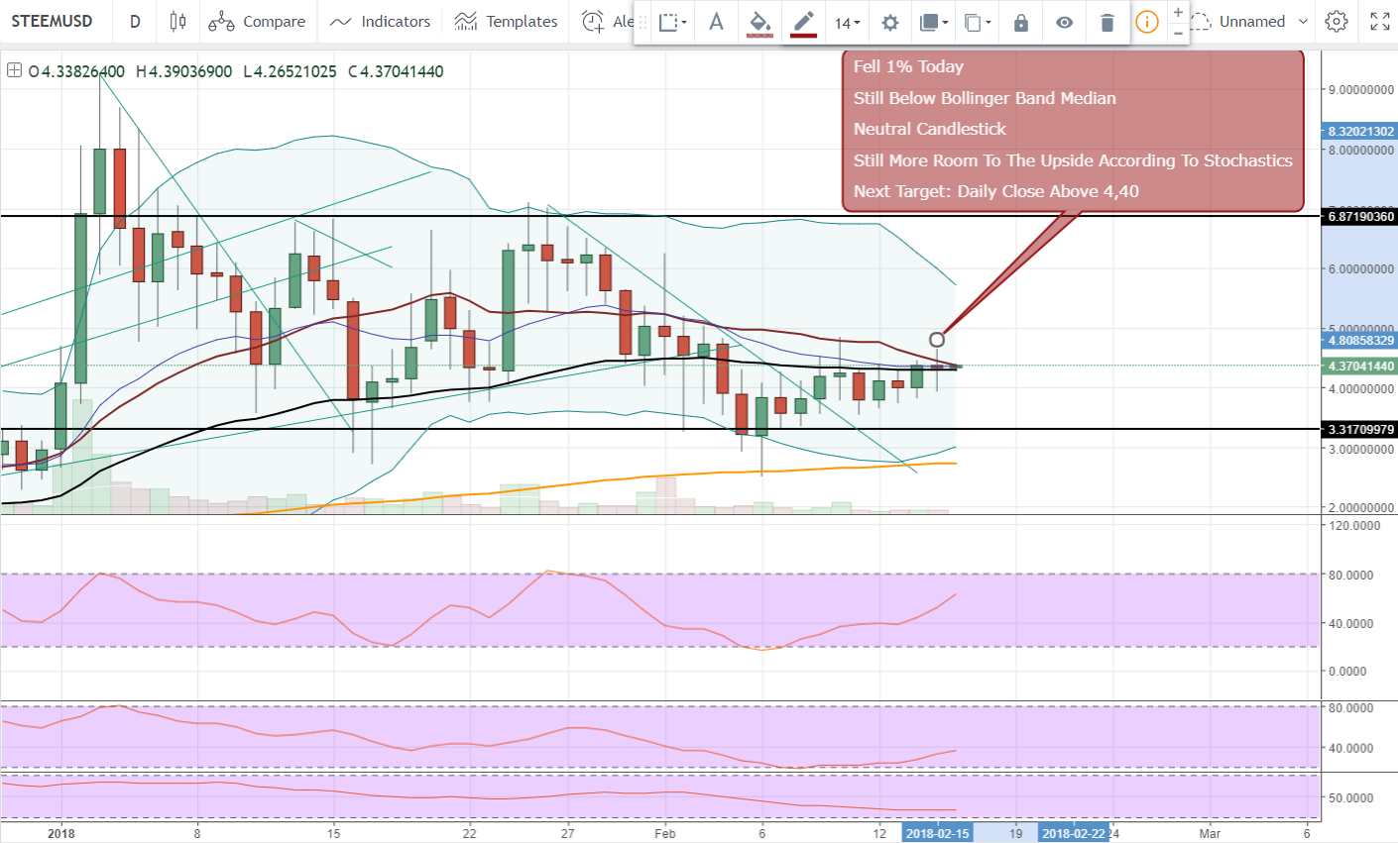Open the D interval selector
The image size is (1398, 843).
(135, 22)
